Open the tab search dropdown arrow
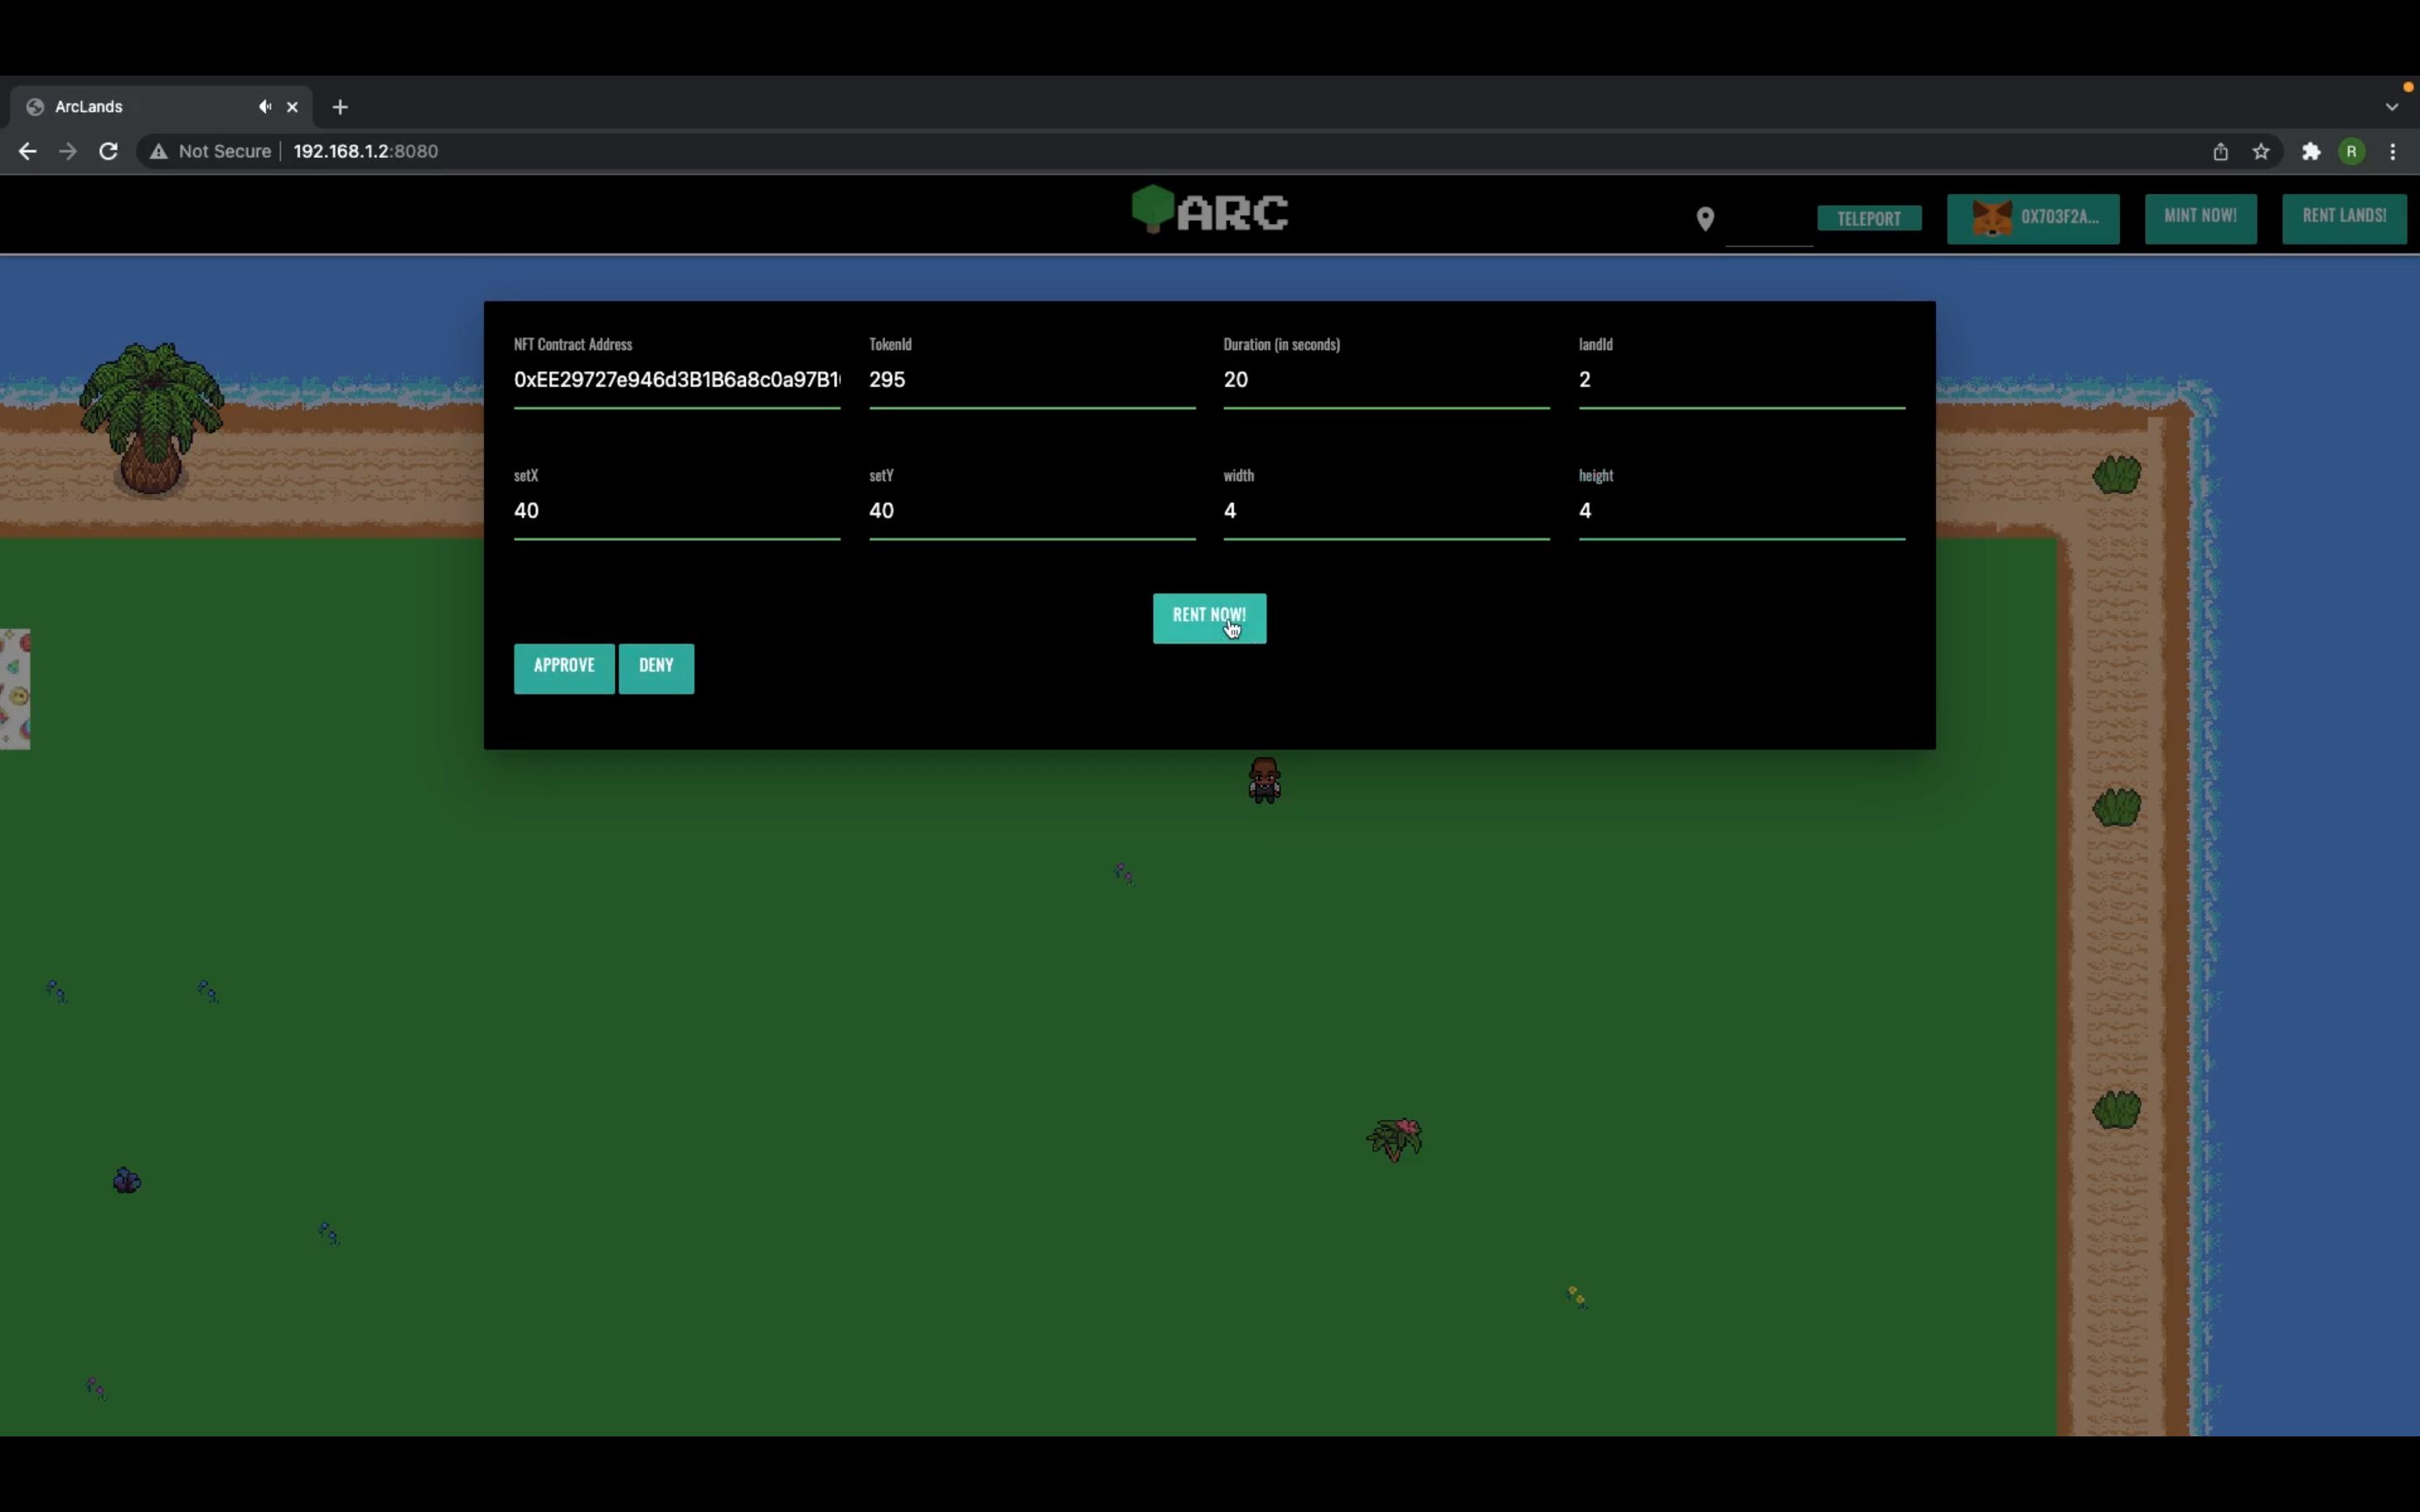 pyautogui.click(x=2391, y=106)
